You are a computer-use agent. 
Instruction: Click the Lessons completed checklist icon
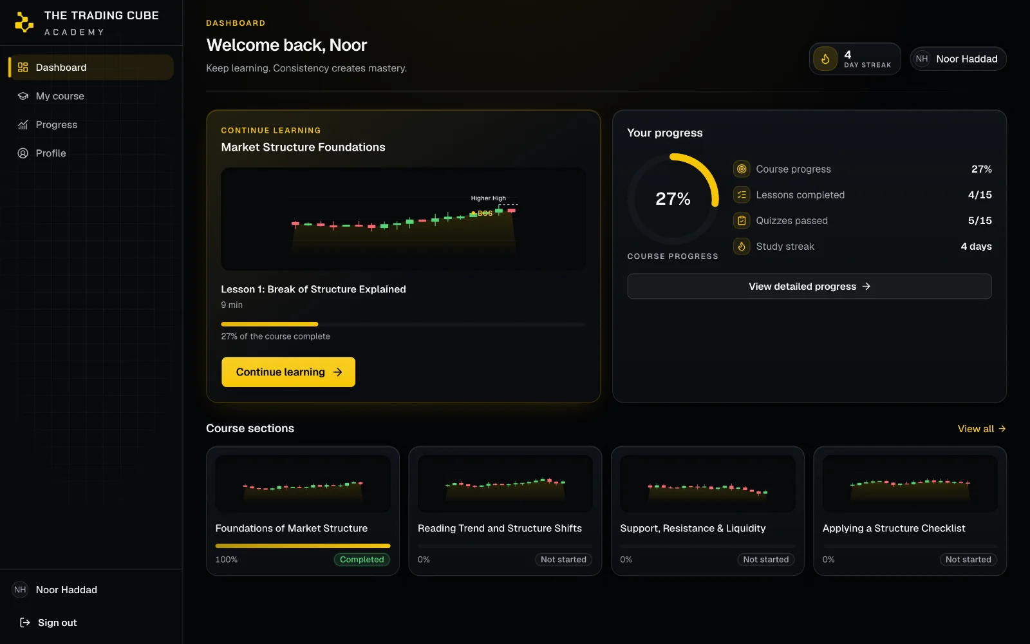[x=742, y=195]
